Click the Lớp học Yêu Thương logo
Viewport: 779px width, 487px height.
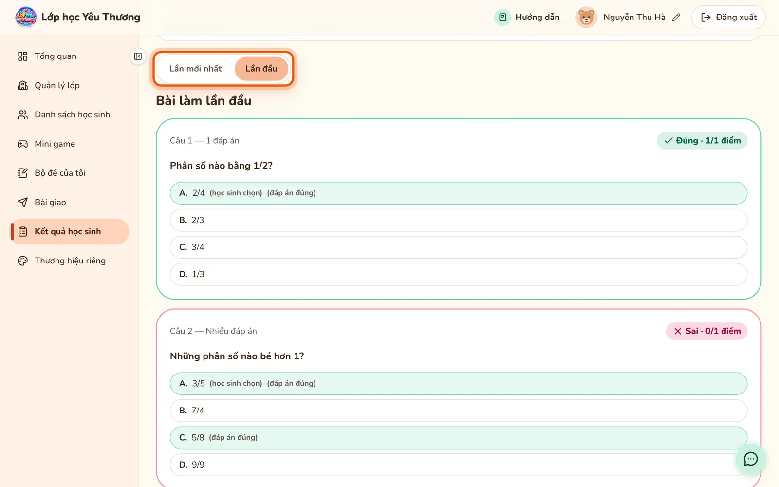pyautogui.click(x=26, y=17)
